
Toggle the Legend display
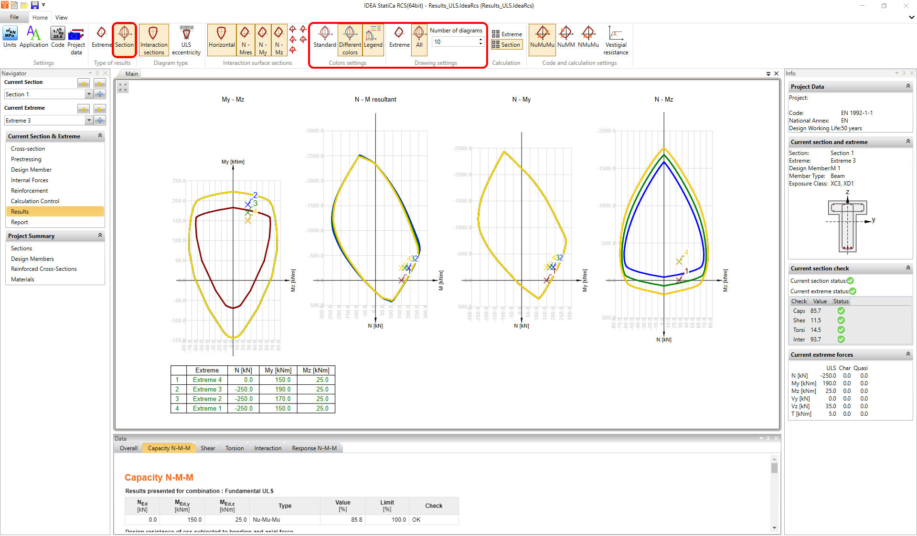pyautogui.click(x=373, y=38)
